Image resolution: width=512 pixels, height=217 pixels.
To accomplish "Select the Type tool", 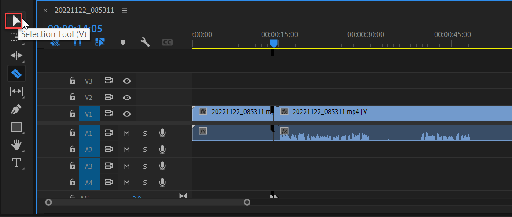I will 16,162.
